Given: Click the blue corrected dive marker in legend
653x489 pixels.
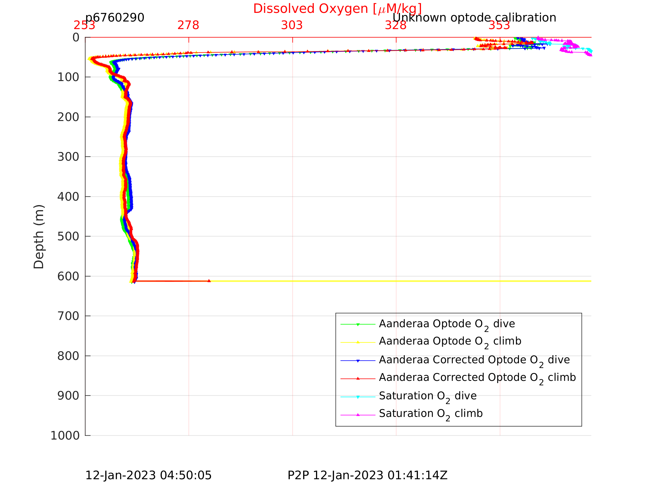Looking at the screenshot, I should [358, 361].
